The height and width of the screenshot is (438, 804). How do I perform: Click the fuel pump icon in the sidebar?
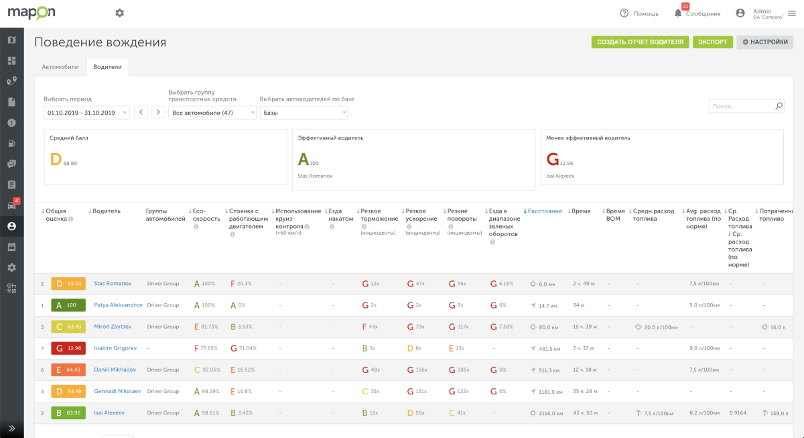(11, 144)
